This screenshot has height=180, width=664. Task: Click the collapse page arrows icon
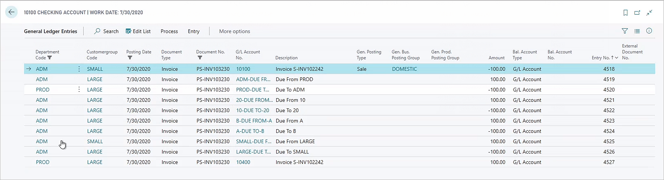coord(649,13)
